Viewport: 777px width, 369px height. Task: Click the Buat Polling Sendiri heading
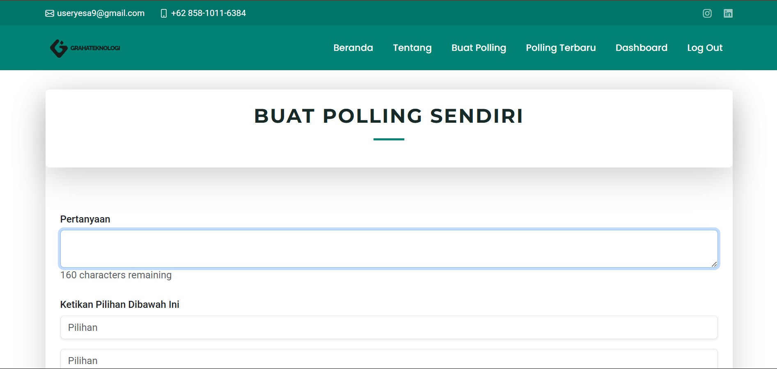tap(388, 116)
